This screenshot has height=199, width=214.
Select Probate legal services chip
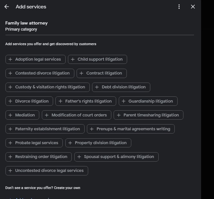click(x=34, y=143)
